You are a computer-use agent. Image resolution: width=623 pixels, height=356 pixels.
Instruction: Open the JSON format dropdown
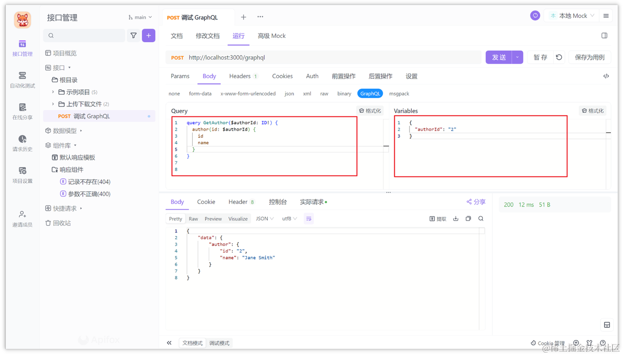tap(265, 219)
